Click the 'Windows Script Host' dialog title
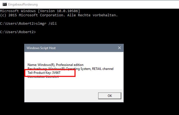Image resolution: width=179 pixels, height=115 pixels. (x=41, y=48)
